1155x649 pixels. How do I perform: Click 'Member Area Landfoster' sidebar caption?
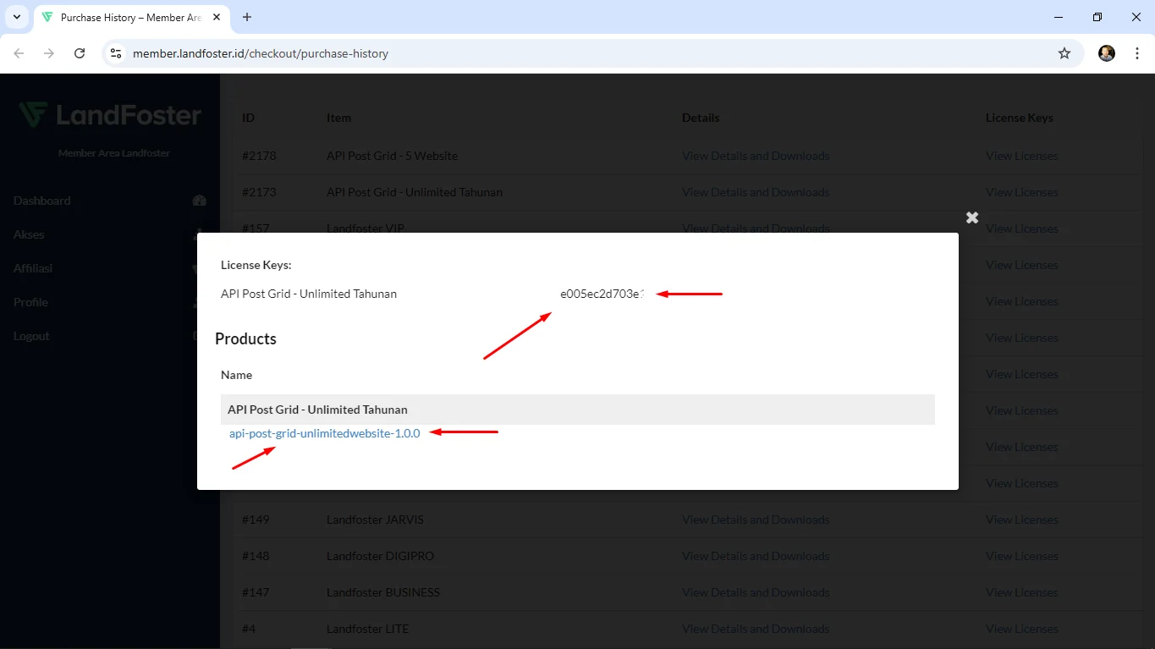pos(114,153)
